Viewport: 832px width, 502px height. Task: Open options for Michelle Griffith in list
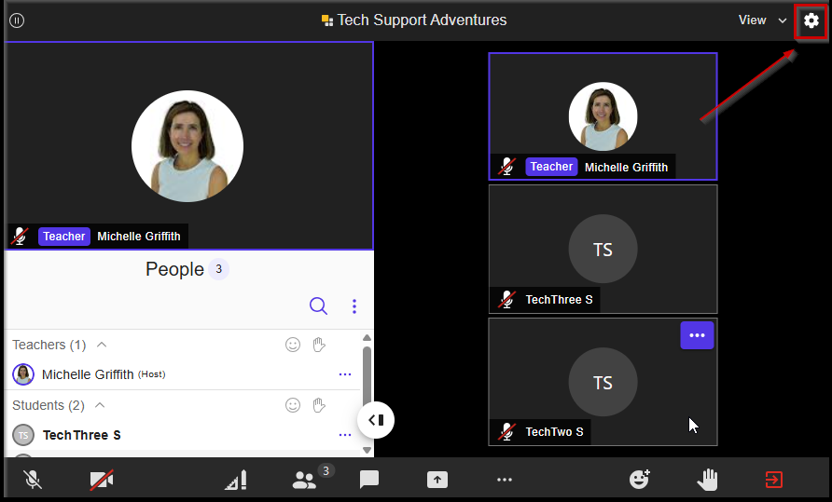tap(345, 374)
